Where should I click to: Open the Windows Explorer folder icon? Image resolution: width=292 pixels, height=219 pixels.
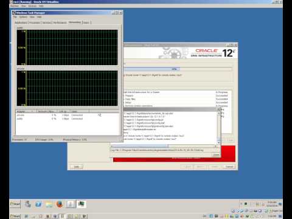pyautogui.click(x=49, y=204)
